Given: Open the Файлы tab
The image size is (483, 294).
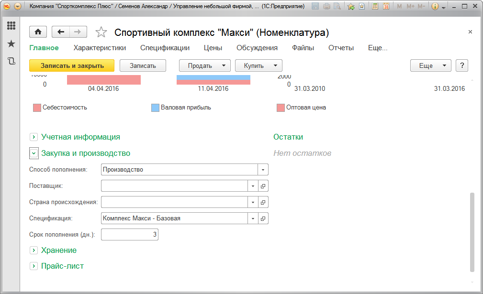Looking at the screenshot, I should tap(303, 48).
